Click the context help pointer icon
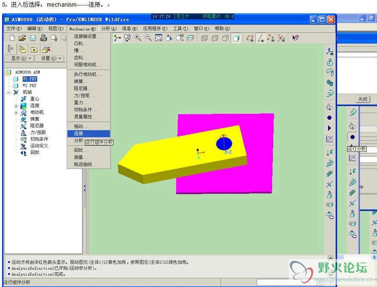The width and height of the screenshot is (377, 287). pos(295,38)
